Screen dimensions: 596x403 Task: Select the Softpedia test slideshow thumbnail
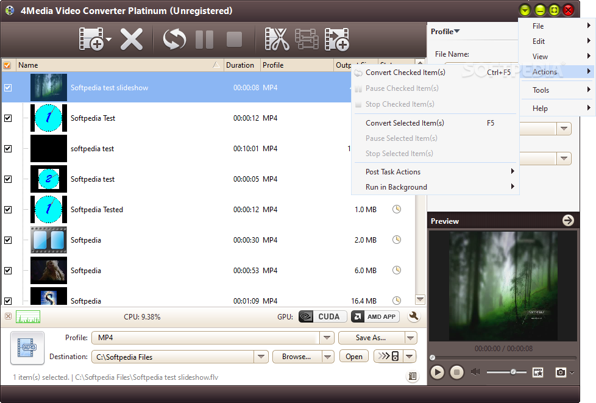(x=49, y=87)
